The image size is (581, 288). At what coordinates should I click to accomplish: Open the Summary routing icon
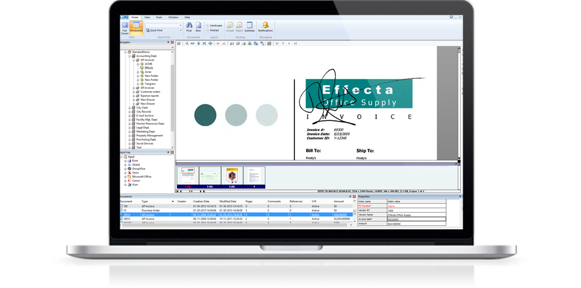249,27
